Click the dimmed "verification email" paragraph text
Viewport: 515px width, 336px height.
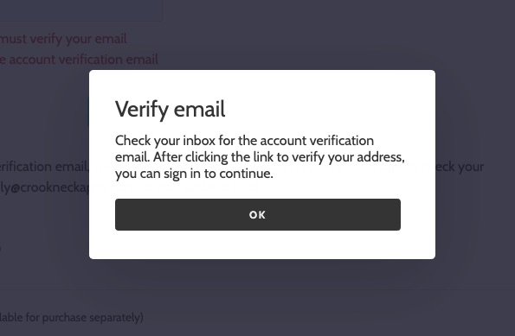coord(44,167)
